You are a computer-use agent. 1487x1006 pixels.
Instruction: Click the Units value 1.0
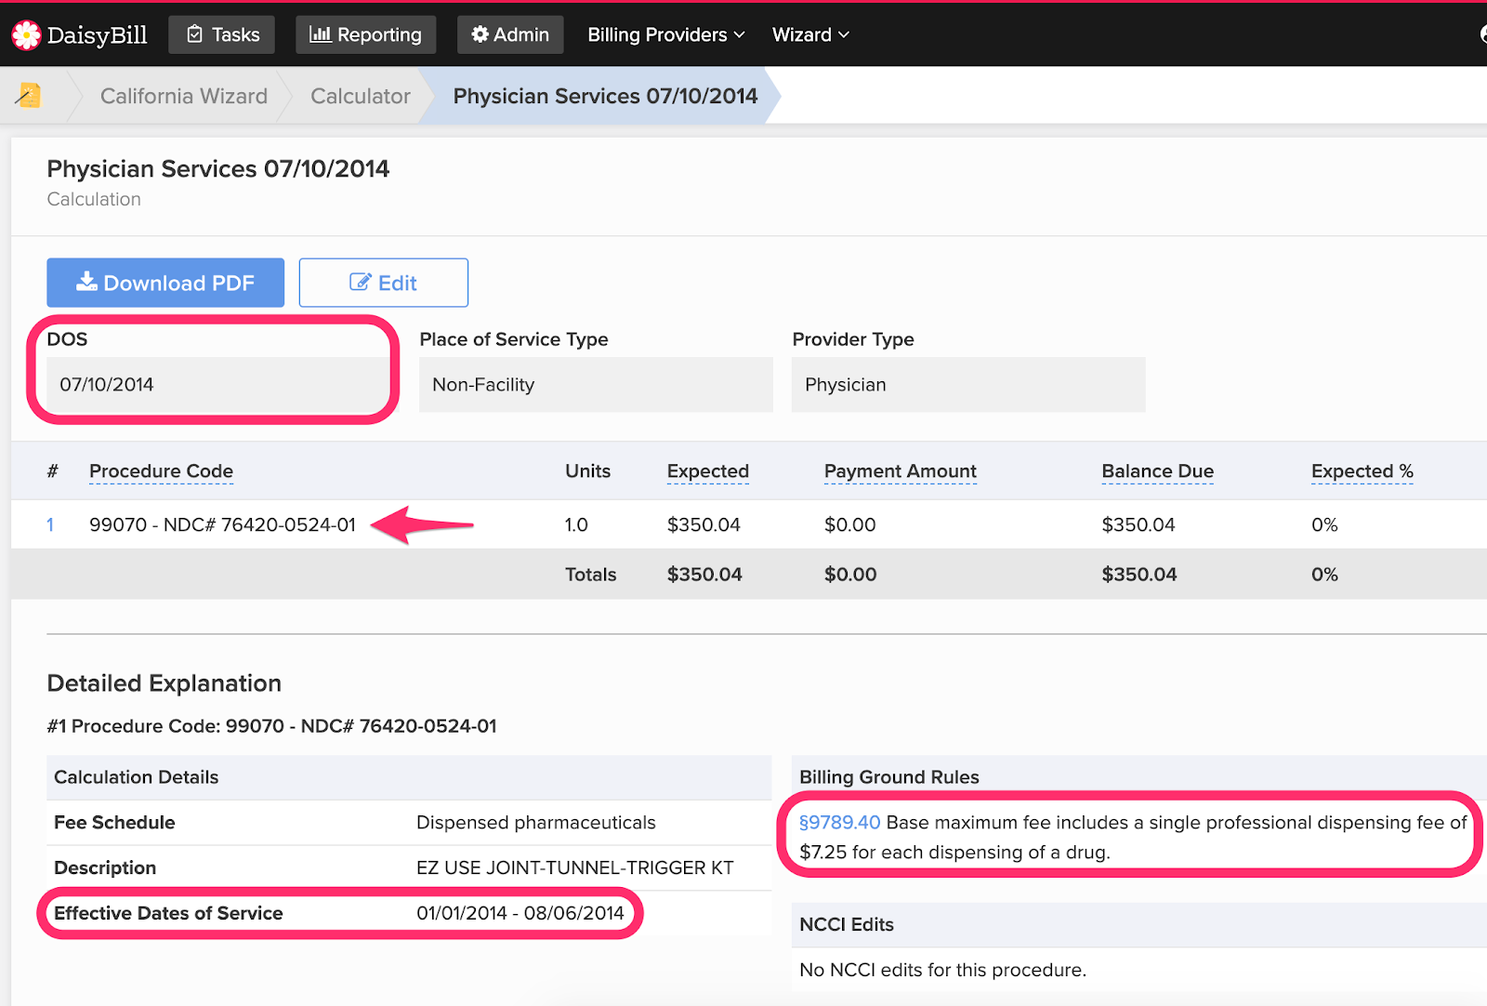point(576,524)
